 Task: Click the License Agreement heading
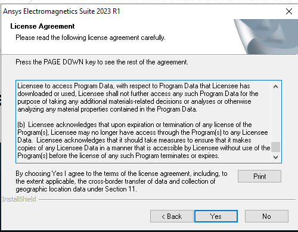[42, 26]
